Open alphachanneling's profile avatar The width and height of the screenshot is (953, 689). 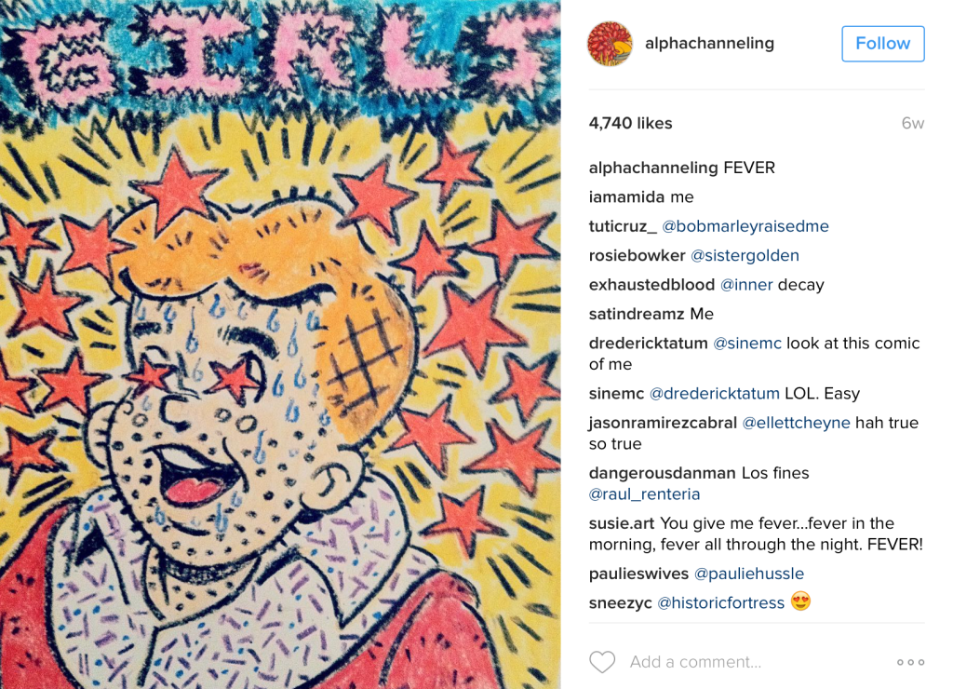click(x=610, y=44)
